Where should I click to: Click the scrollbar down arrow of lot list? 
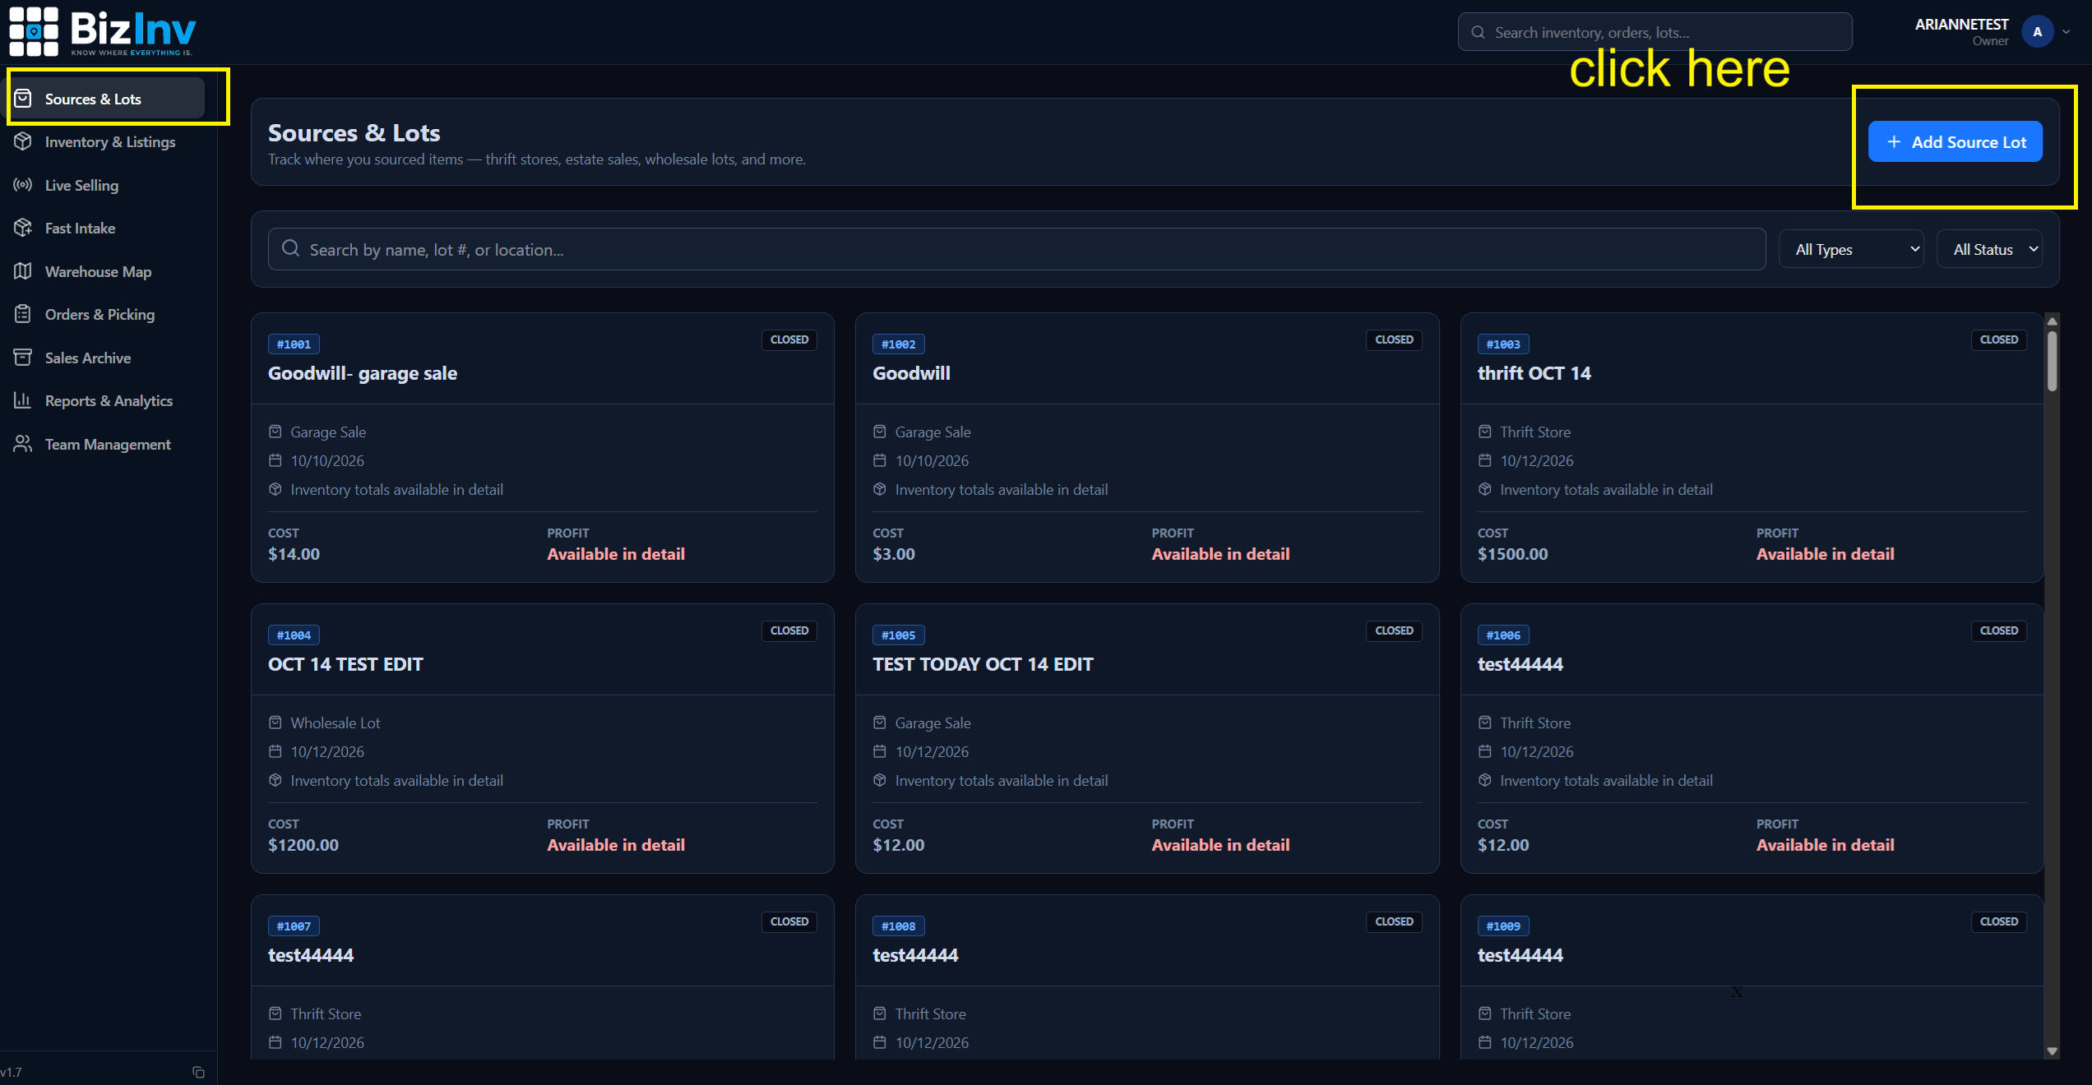[2053, 1050]
